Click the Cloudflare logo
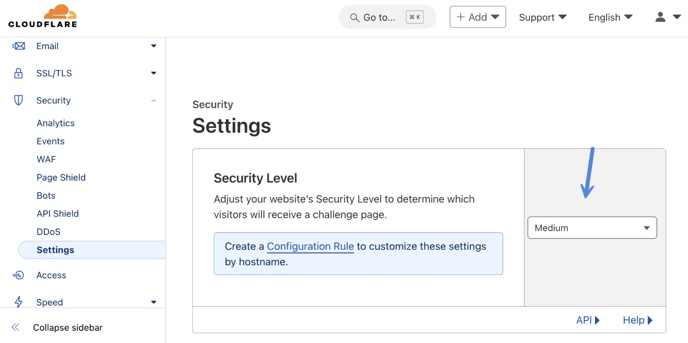The width and height of the screenshot is (688, 343). 43,16
